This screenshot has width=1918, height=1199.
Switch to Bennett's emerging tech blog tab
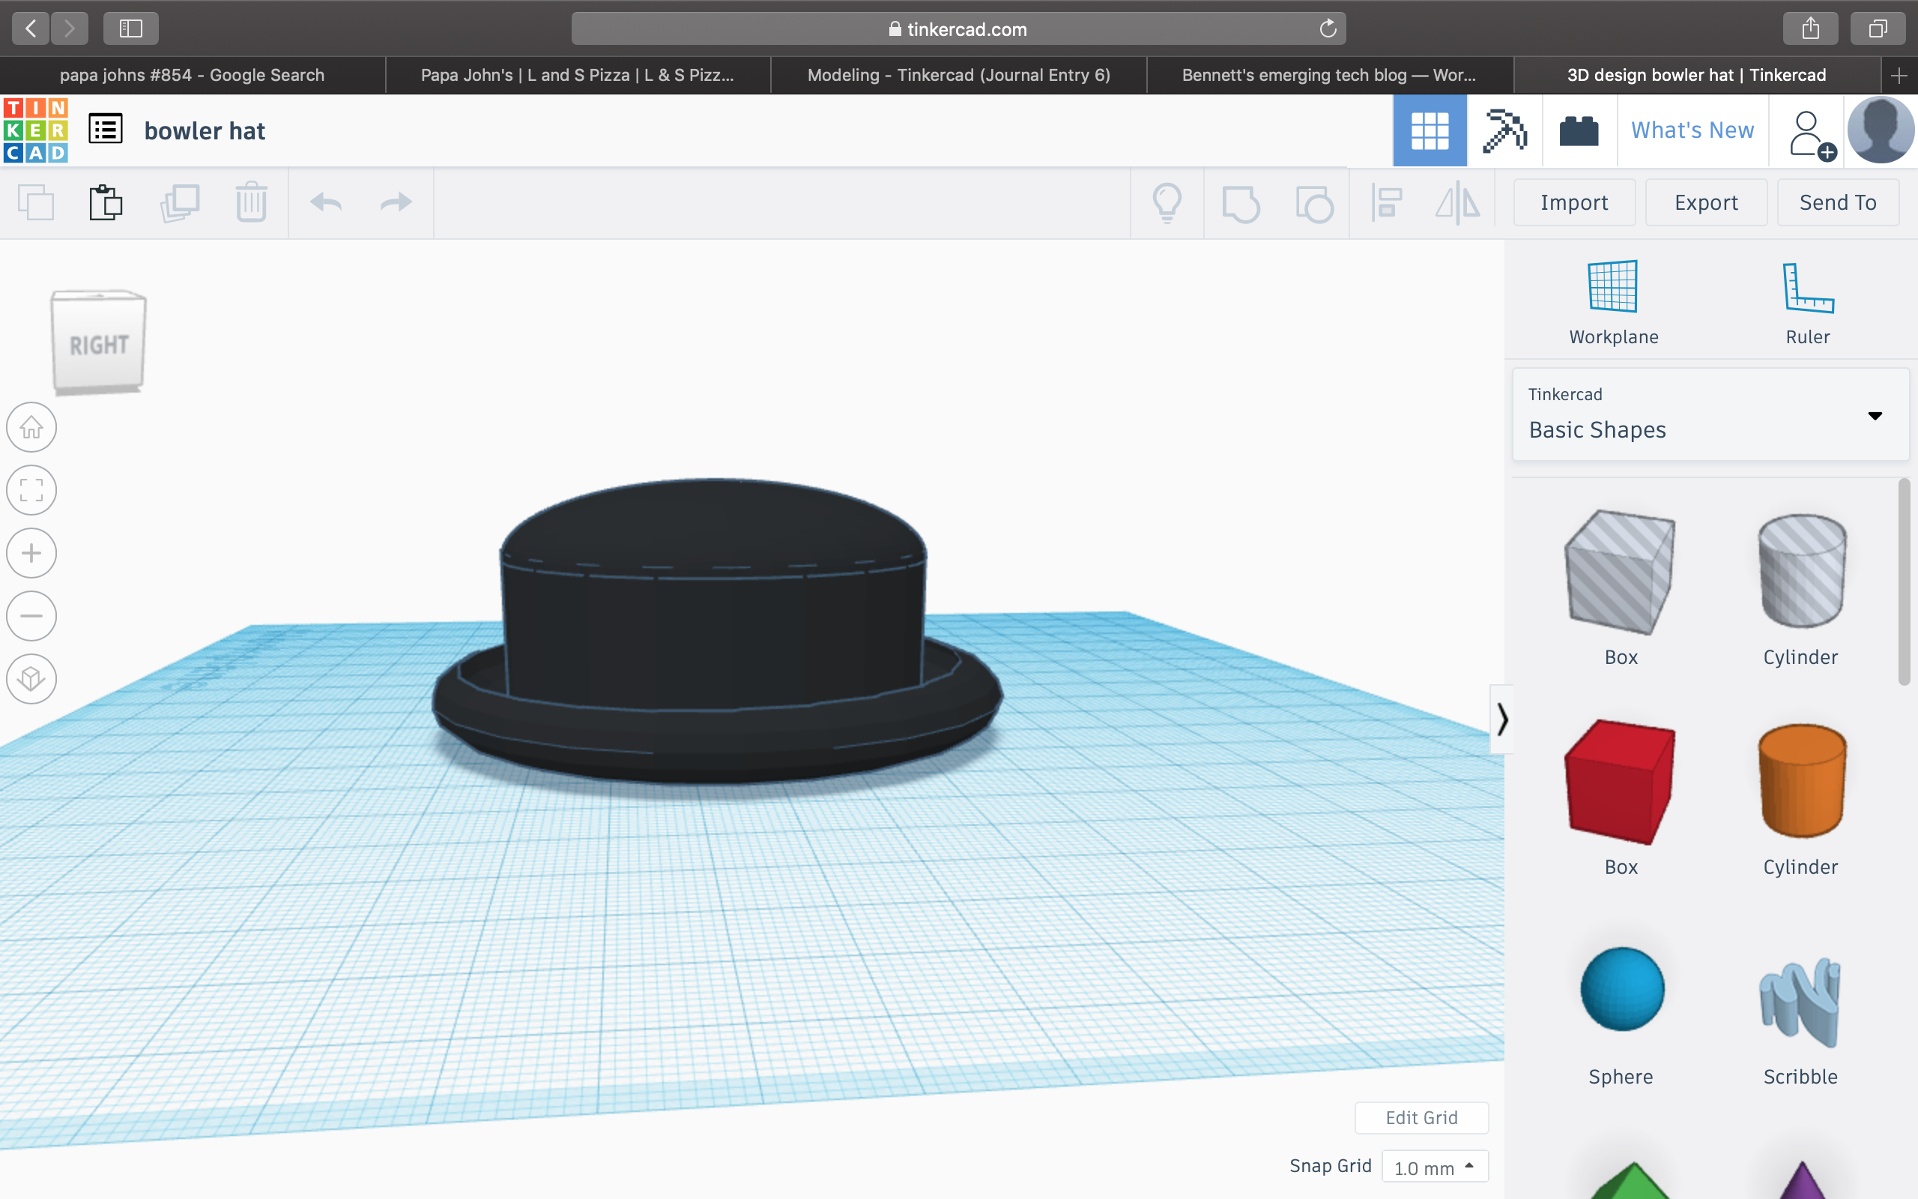click(1329, 76)
